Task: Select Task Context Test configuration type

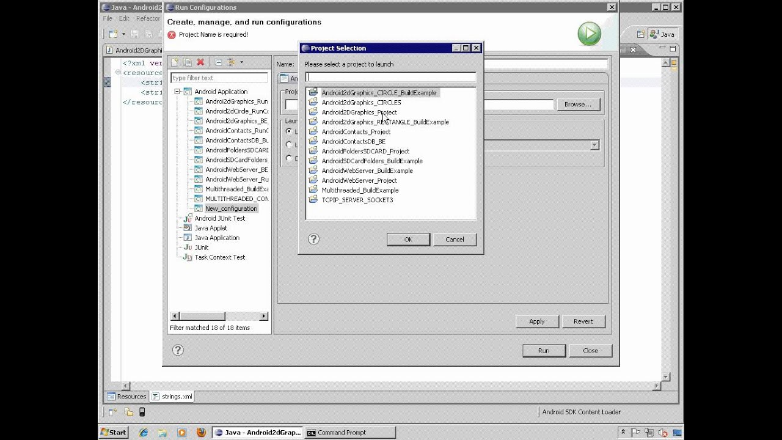Action: pos(219,257)
